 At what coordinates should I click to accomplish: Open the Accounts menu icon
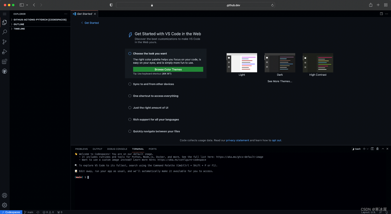4,195
